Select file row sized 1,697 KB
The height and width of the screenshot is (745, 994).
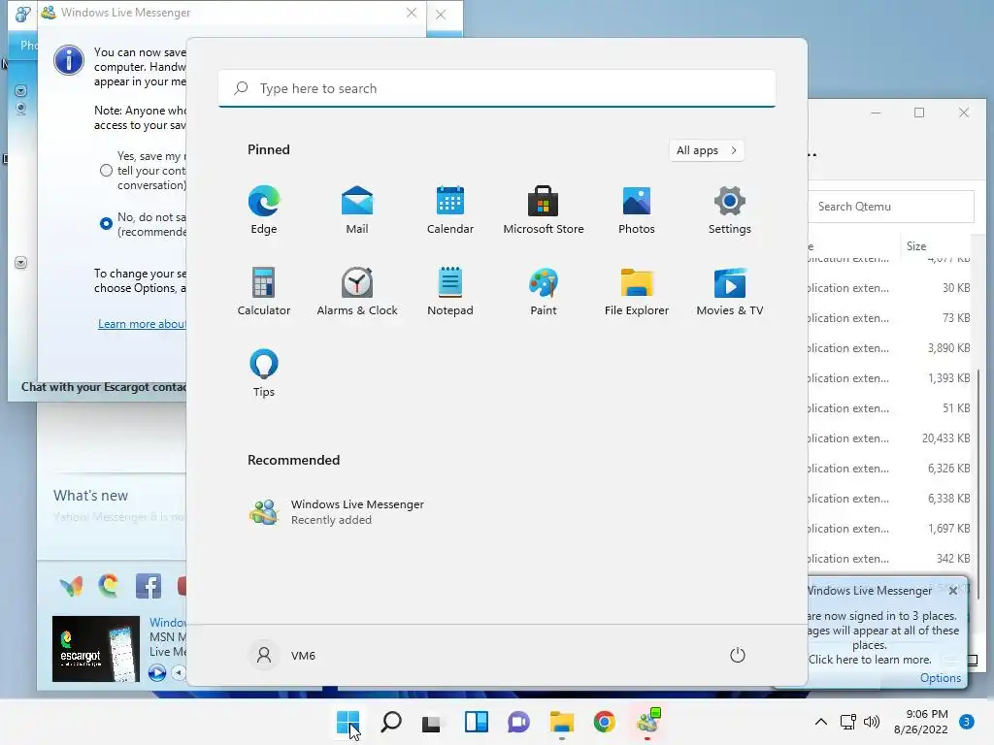tap(889, 529)
